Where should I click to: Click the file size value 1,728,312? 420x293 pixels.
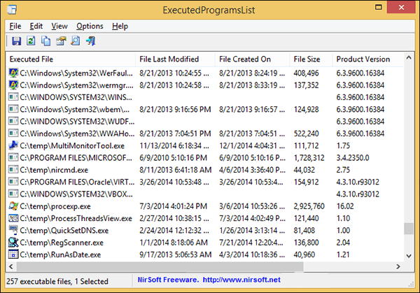(309, 158)
